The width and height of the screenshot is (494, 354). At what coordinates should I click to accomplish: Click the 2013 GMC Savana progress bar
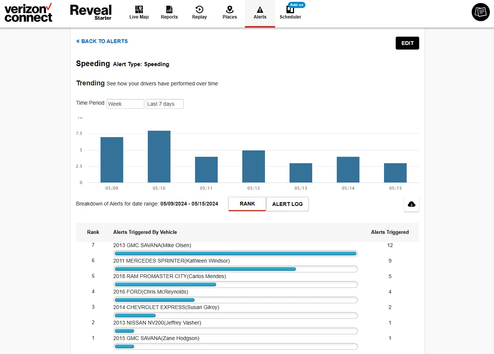pos(235,254)
